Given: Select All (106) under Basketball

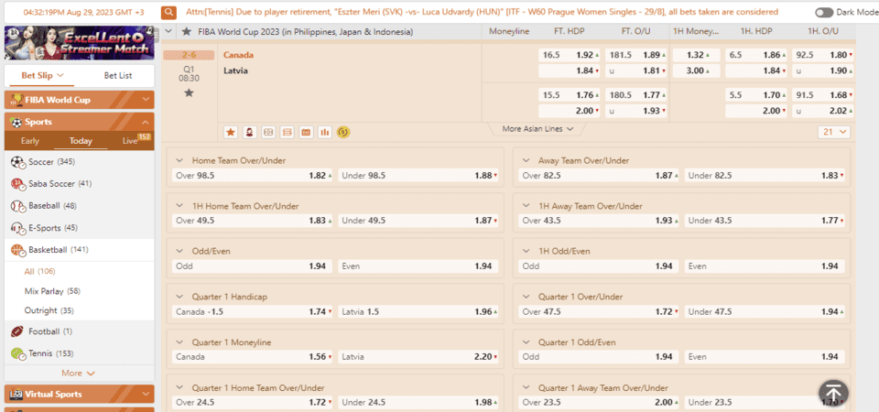Looking at the screenshot, I should [39, 272].
